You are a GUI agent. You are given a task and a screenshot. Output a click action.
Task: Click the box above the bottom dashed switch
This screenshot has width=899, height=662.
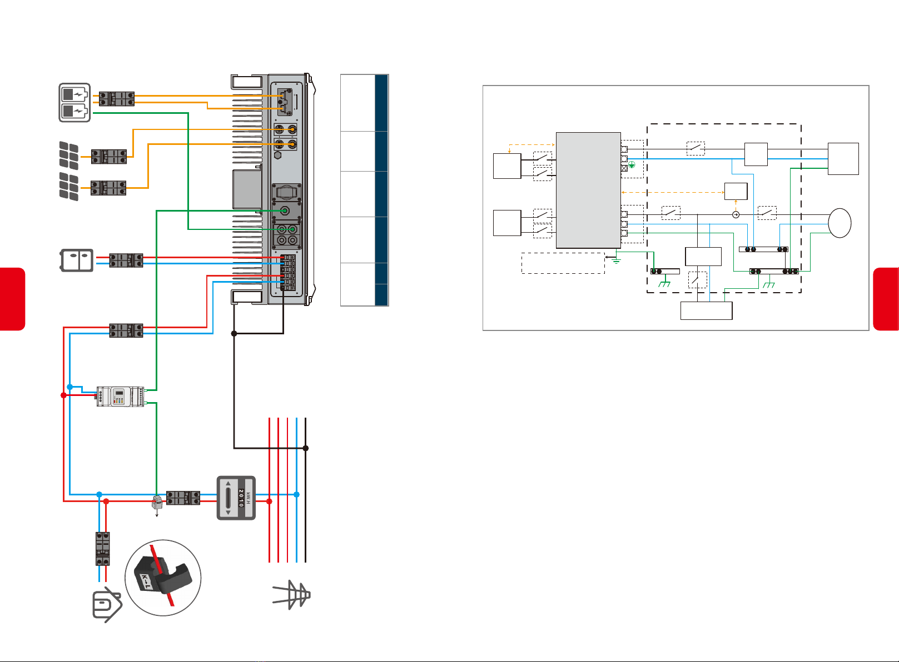point(703,257)
